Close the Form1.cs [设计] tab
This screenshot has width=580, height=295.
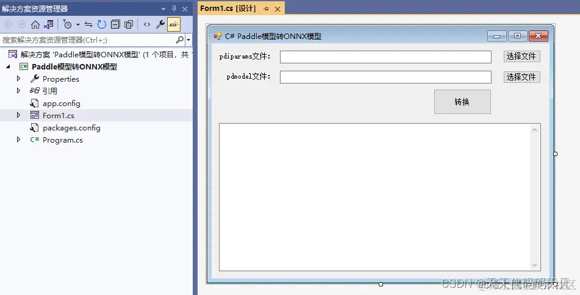coord(277,9)
